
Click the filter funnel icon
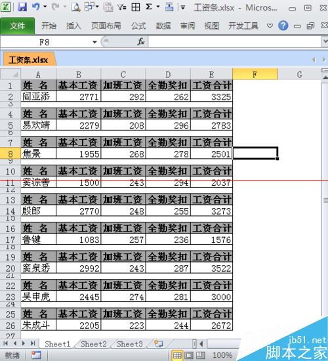click(x=122, y=7)
